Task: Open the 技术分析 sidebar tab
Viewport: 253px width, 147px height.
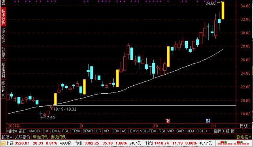Action: (x=3, y=17)
